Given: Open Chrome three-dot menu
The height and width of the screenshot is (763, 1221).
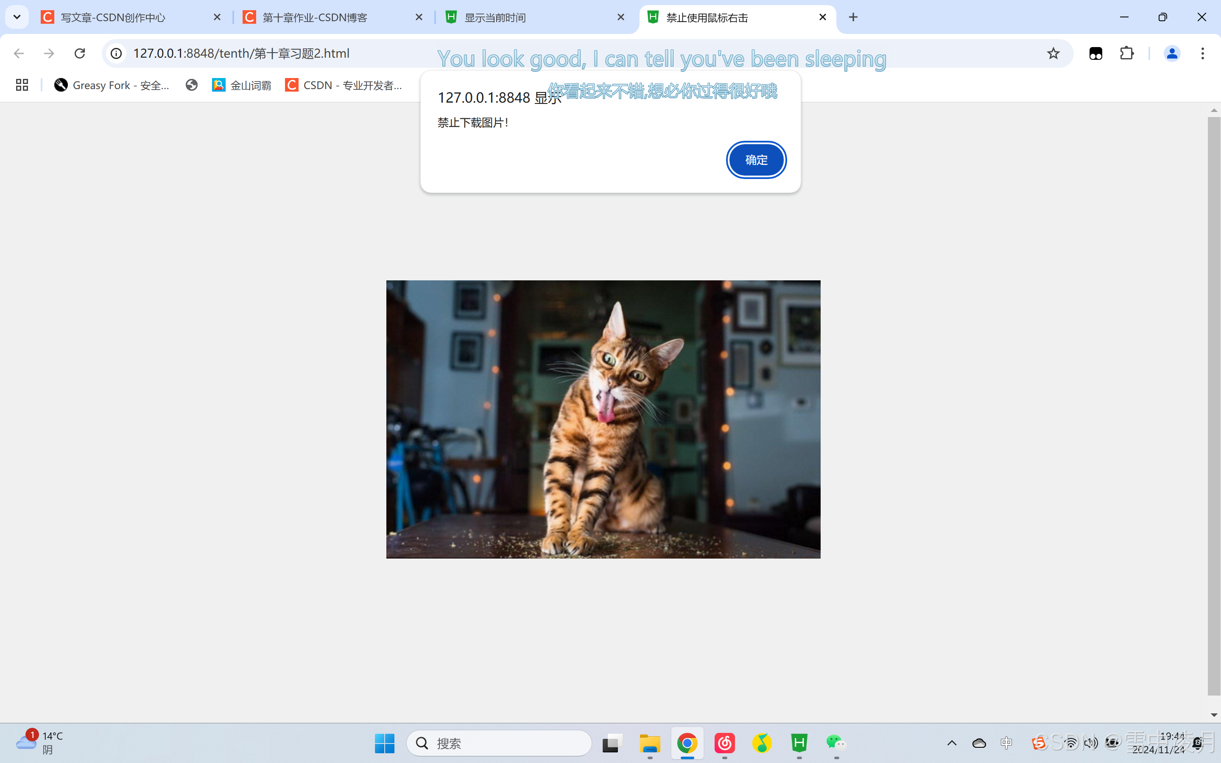Looking at the screenshot, I should pos(1202,53).
